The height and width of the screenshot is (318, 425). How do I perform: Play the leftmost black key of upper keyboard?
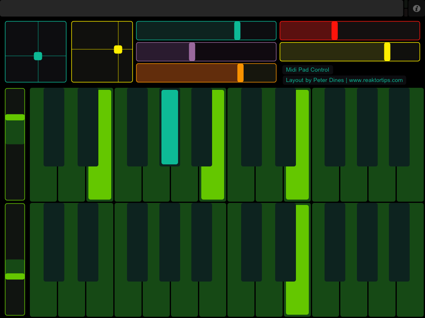point(54,127)
